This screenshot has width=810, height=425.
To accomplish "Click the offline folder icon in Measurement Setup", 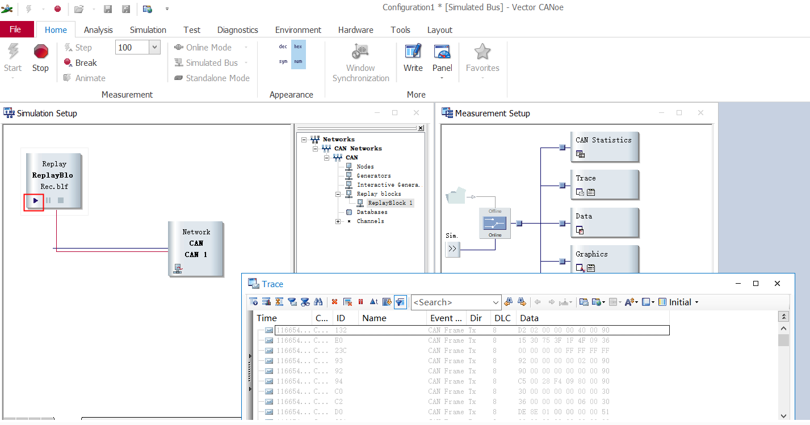I will 456,196.
